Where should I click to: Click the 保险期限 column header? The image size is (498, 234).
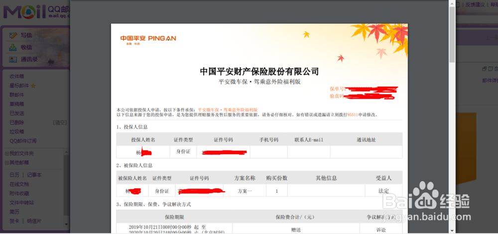tap(174, 217)
